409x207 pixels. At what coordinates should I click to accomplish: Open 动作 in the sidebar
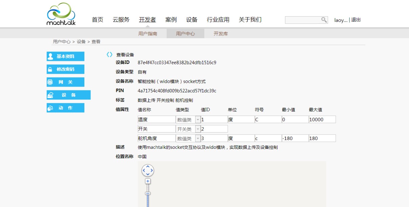click(65, 108)
